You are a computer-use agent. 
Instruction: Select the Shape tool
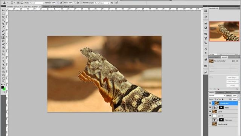point(3,68)
